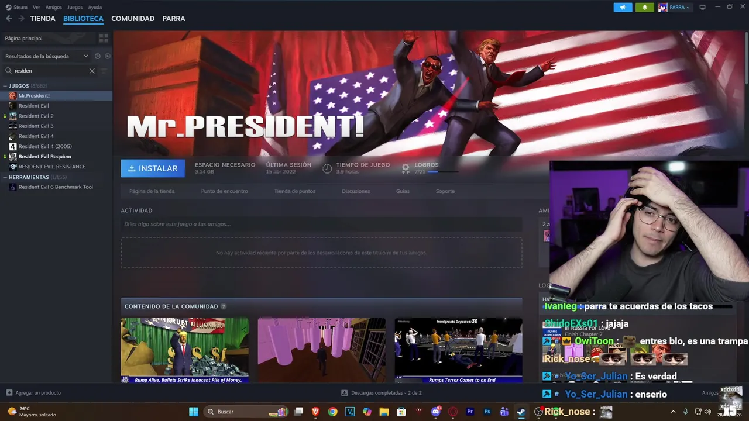Click the Mr.President! game icon
The width and height of the screenshot is (749, 421).
[13, 95]
